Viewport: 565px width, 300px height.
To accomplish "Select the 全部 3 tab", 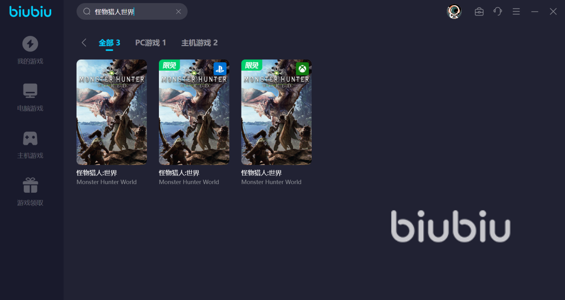I will [109, 43].
